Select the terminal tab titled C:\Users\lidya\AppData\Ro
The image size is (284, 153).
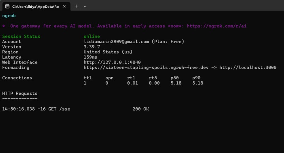pyautogui.click(x=36, y=7)
